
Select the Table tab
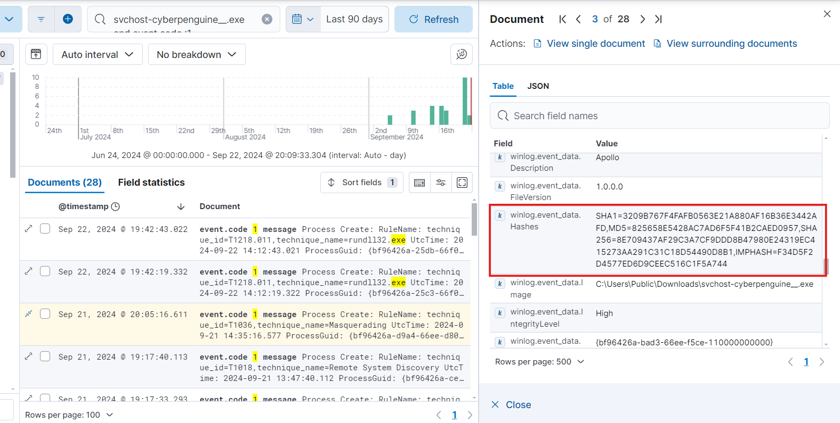pos(503,86)
